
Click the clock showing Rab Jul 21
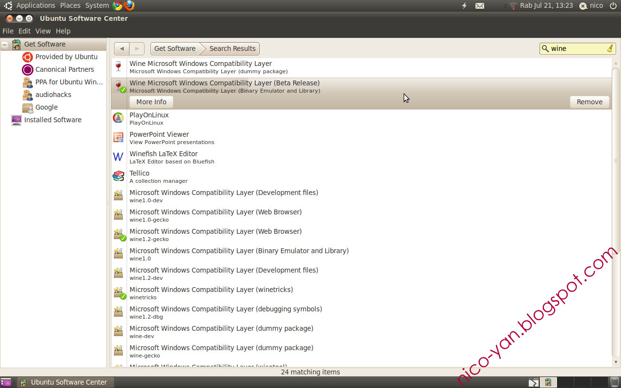(546, 5)
